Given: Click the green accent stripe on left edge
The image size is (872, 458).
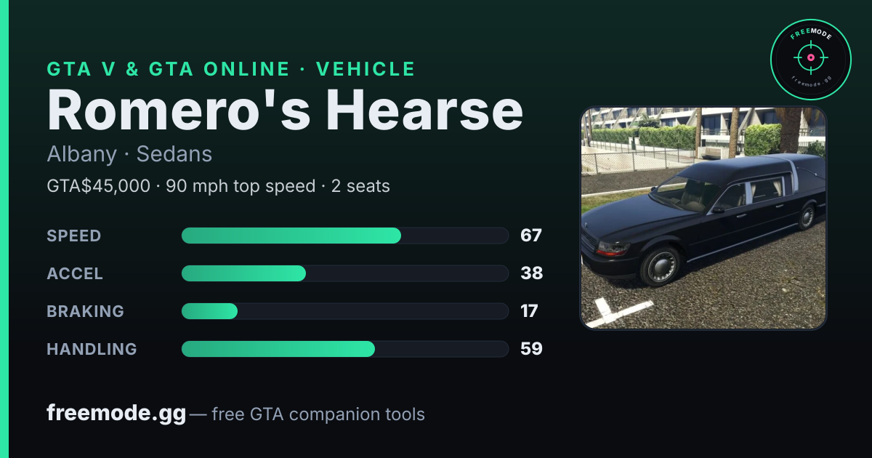Looking at the screenshot, I should [x=4, y=229].
